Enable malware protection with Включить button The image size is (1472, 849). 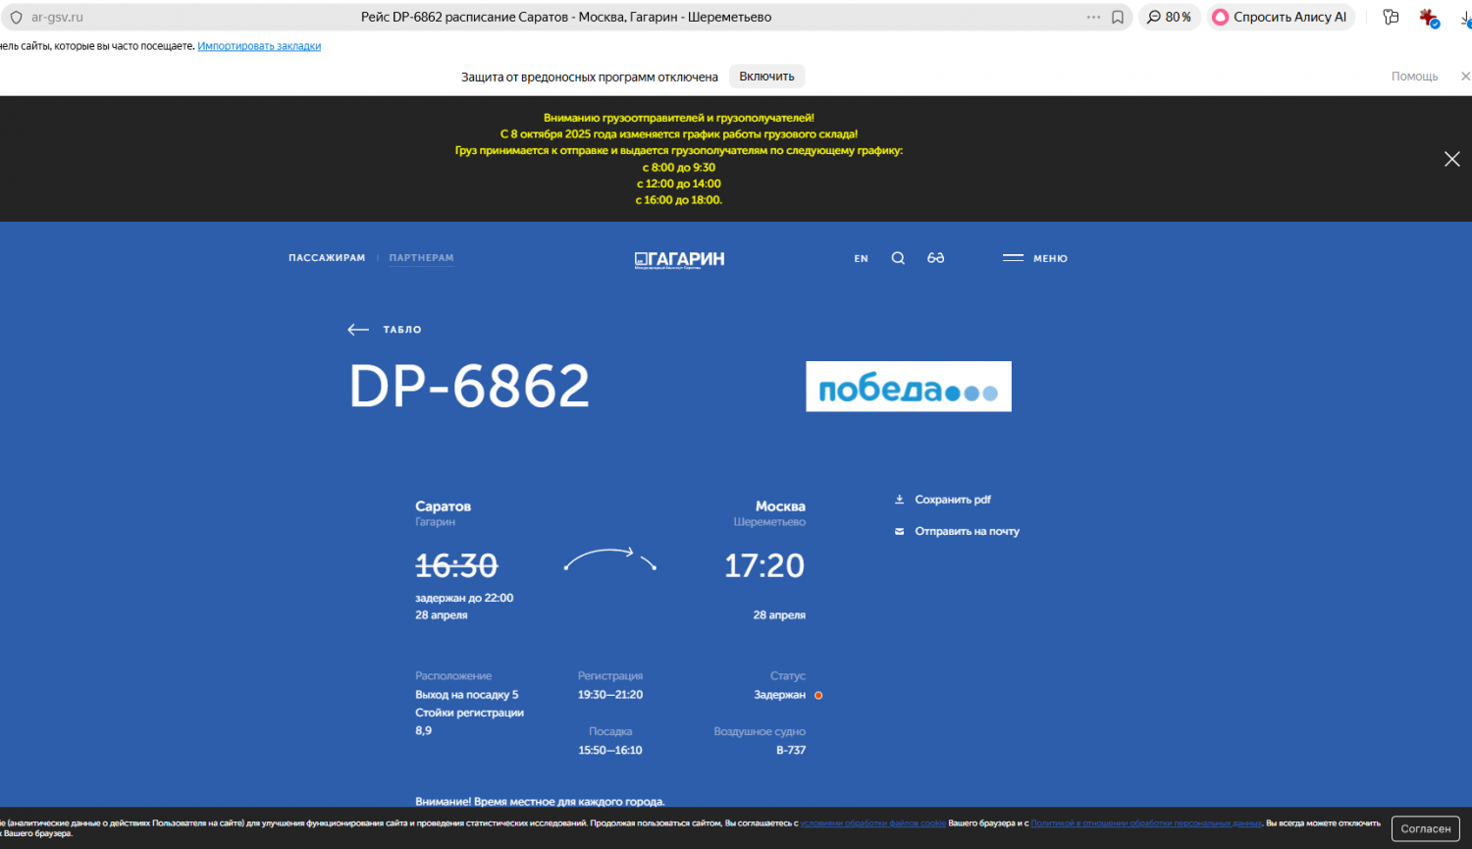pos(766,77)
